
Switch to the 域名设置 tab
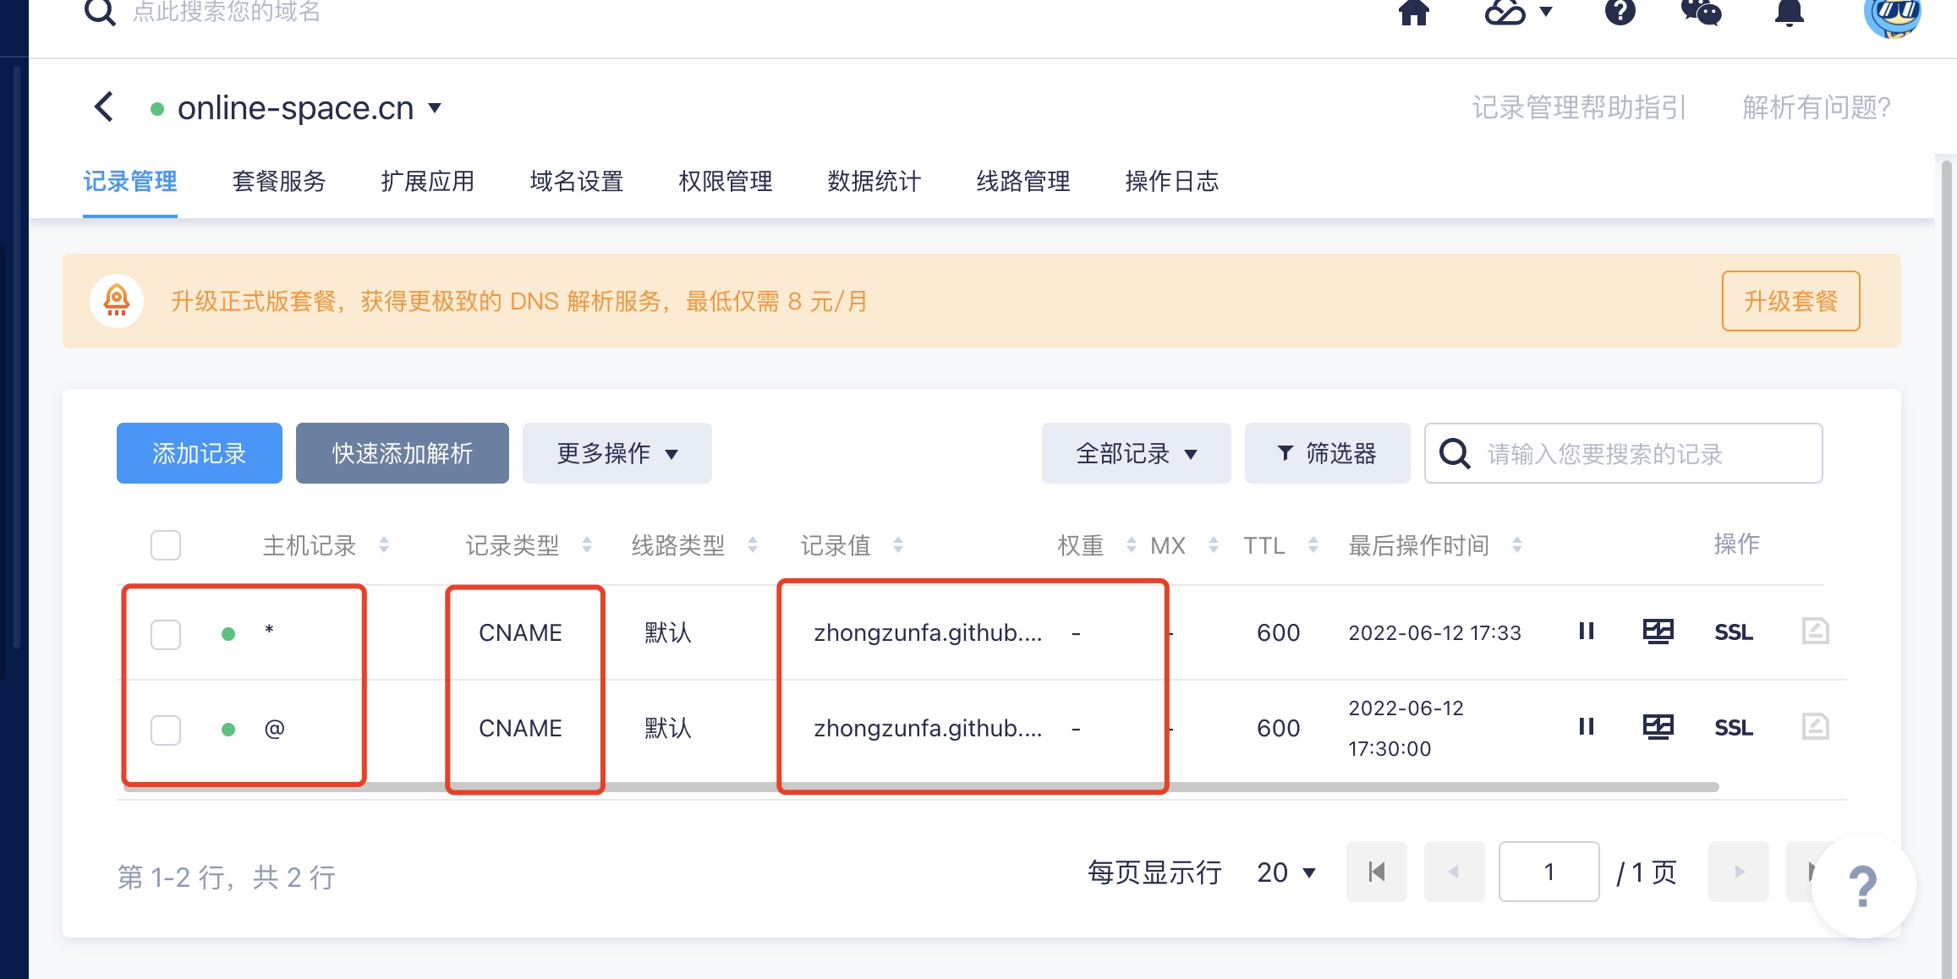tap(576, 181)
